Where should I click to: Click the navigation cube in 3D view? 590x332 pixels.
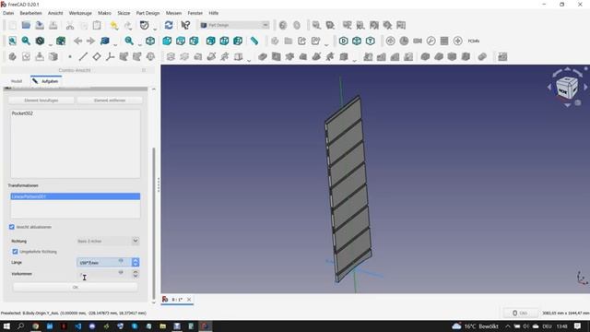tap(567, 88)
